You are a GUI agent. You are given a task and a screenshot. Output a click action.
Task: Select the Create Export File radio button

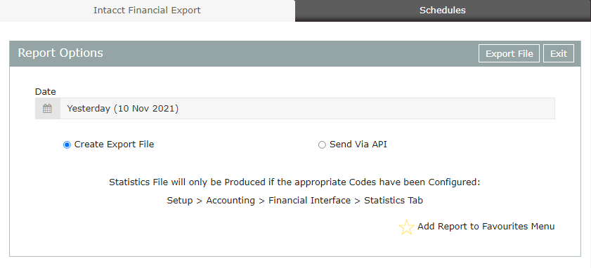pyautogui.click(x=67, y=145)
